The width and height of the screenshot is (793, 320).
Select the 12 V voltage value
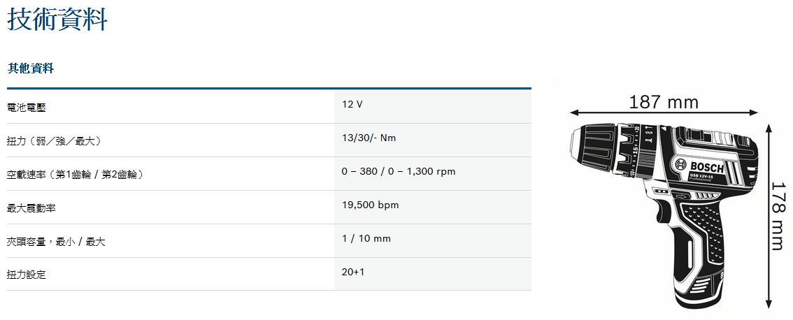click(x=352, y=104)
